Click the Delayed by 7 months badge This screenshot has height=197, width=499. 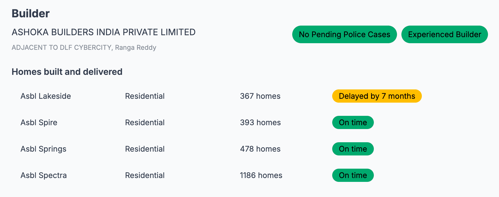[x=377, y=96]
